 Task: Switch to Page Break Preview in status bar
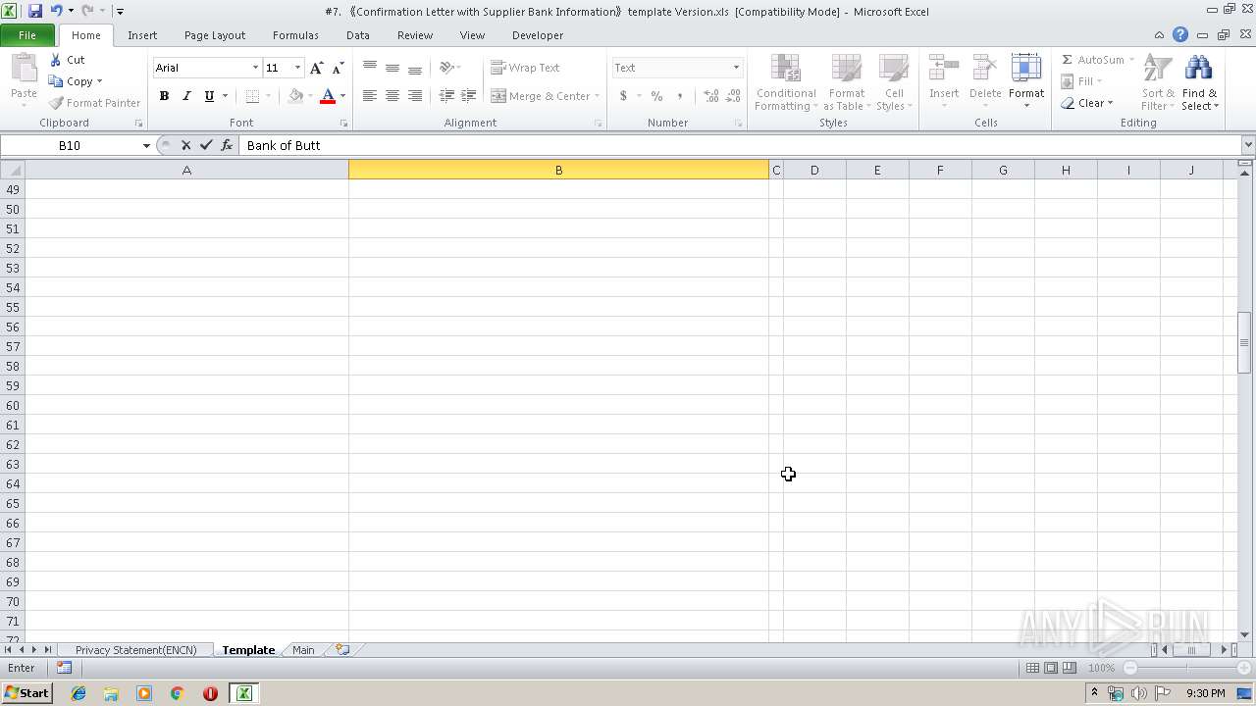point(1069,668)
